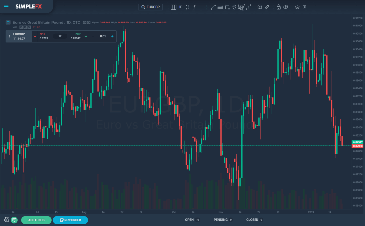Click the EURGBP symbol search field

pyautogui.click(x=150, y=7)
